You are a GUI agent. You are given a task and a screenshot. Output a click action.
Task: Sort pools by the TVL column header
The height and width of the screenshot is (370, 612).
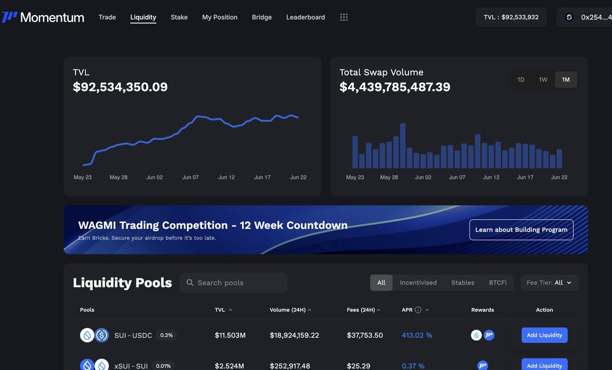223,310
